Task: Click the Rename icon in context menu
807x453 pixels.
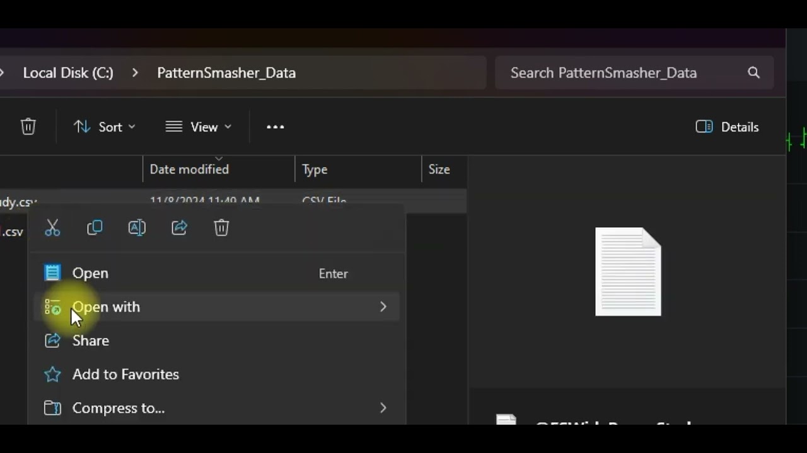Action: point(137,228)
